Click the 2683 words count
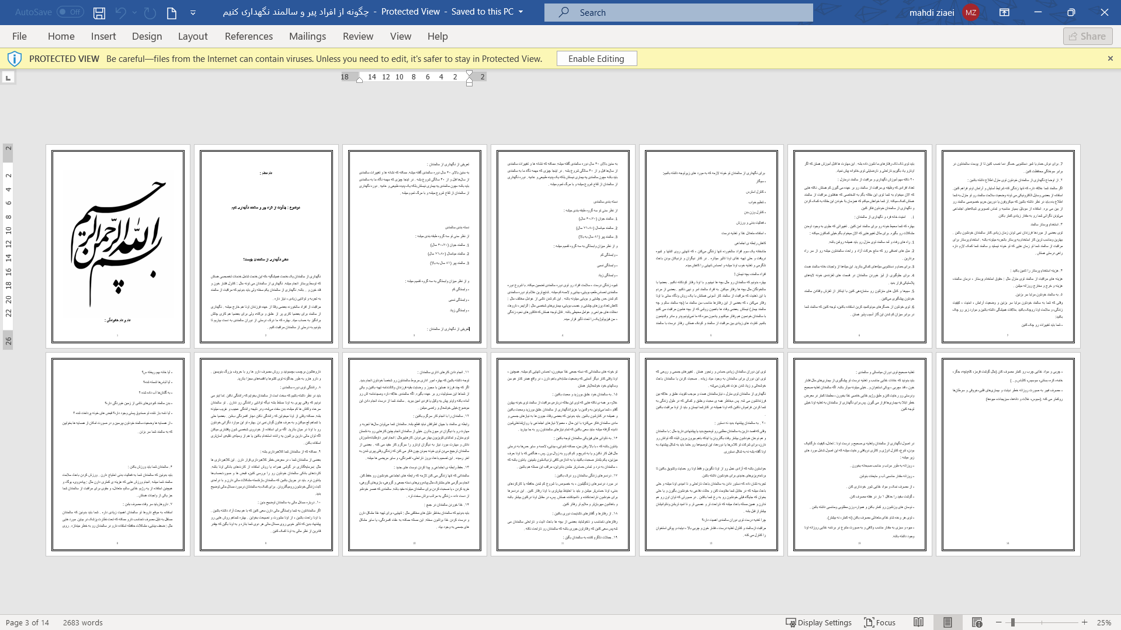Image resolution: width=1121 pixels, height=630 pixels. [x=83, y=622]
